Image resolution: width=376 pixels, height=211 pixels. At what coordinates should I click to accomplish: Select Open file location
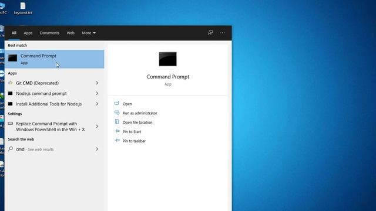(x=137, y=122)
